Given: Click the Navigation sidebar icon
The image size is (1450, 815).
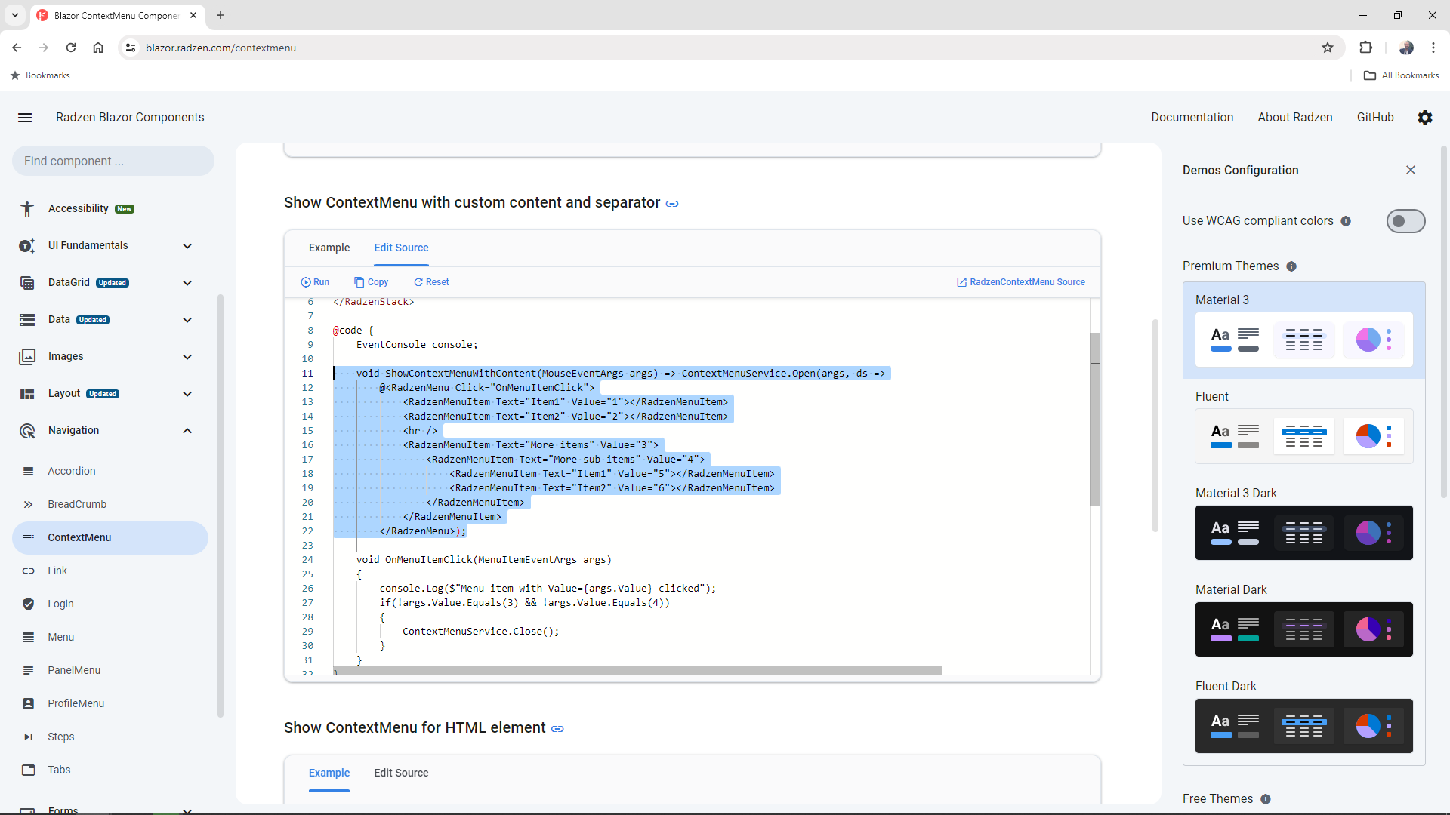Looking at the screenshot, I should (x=27, y=431).
